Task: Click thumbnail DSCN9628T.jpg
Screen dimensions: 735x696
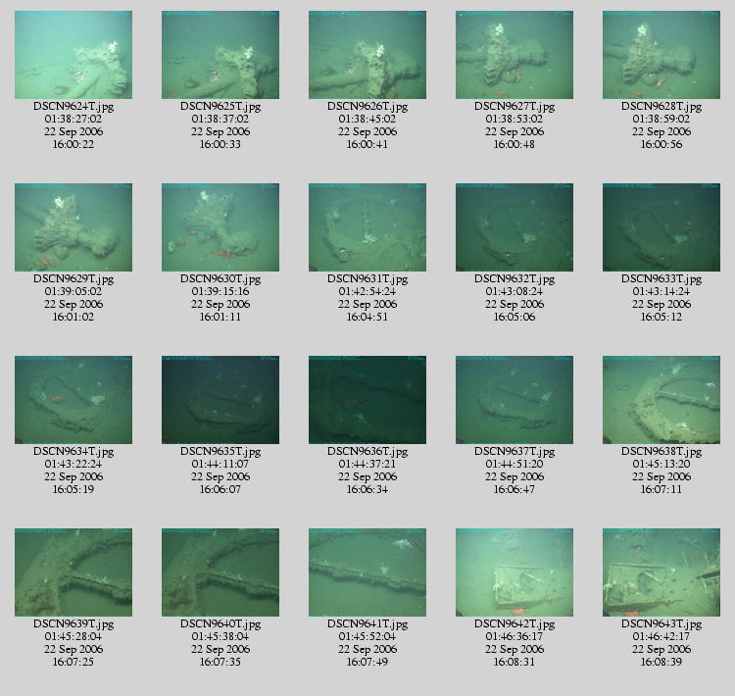Action: coord(661,55)
